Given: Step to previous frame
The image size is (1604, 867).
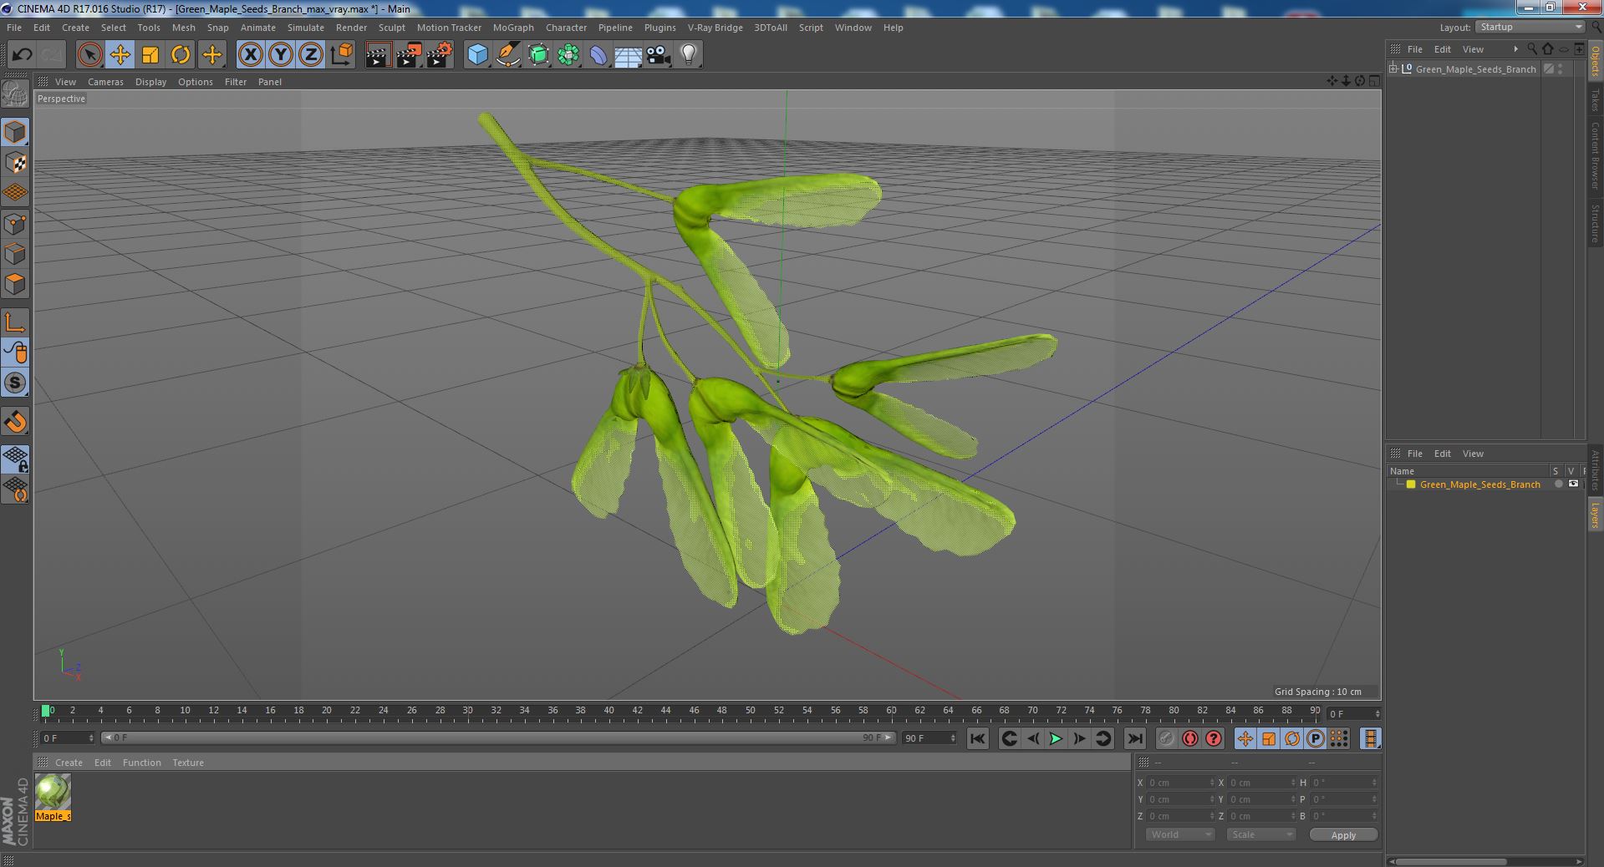Looking at the screenshot, I should [1033, 738].
